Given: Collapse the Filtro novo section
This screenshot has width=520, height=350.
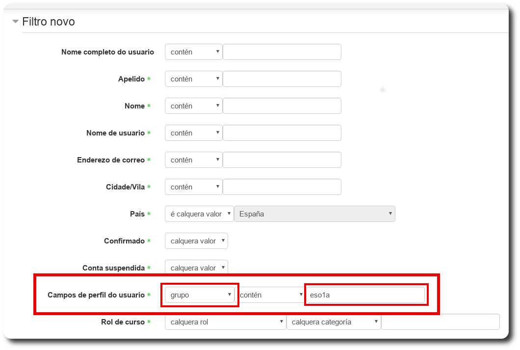Looking at the screenshot, I should point(16,22).
